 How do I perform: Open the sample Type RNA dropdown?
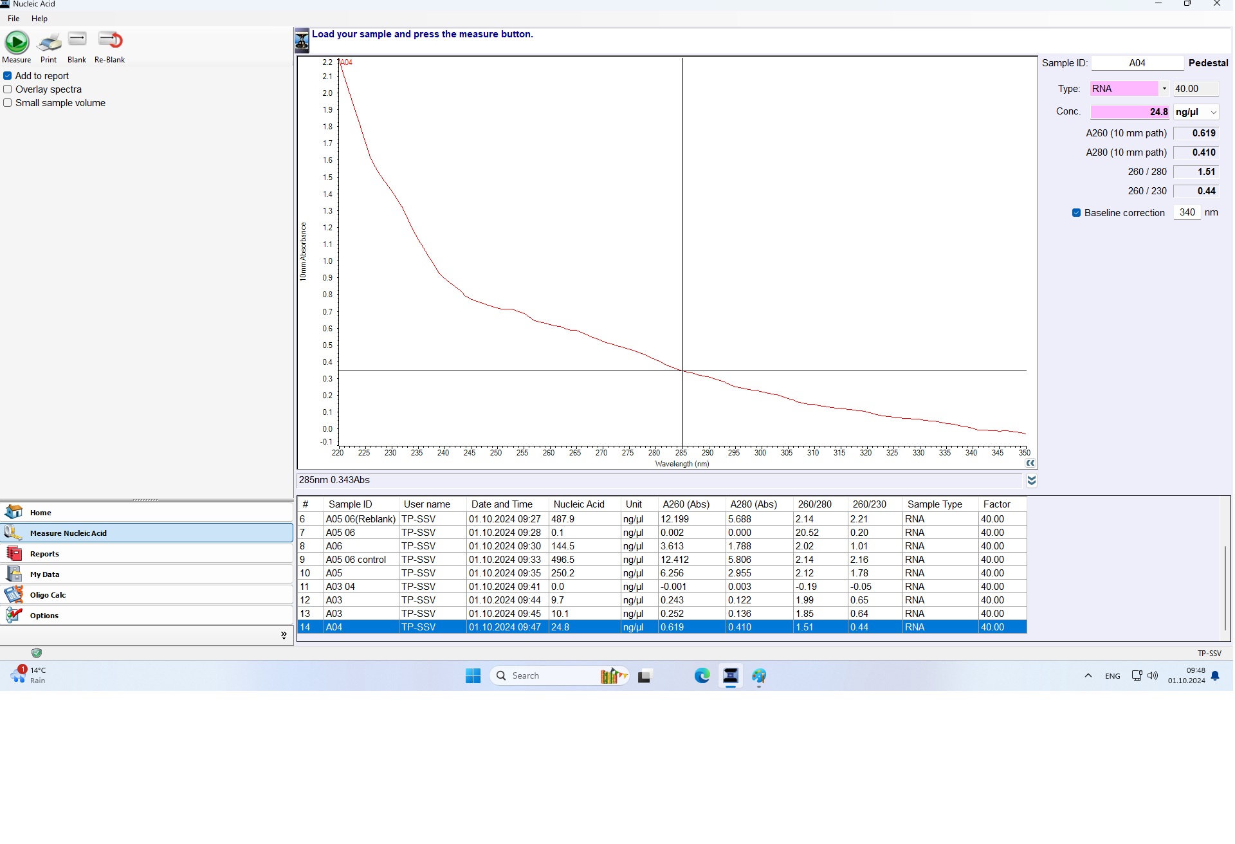click(x=1164, y=89)
